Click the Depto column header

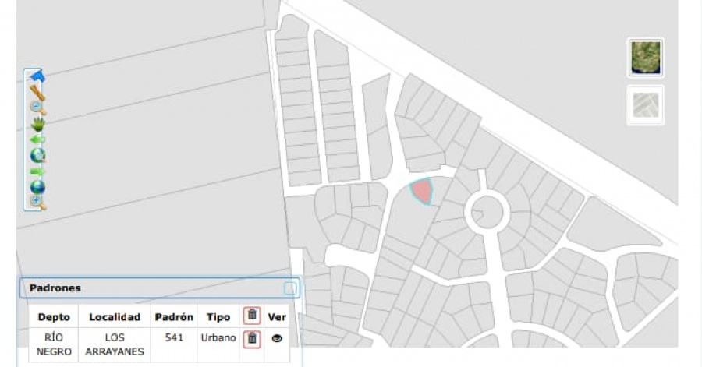point(54,317)
